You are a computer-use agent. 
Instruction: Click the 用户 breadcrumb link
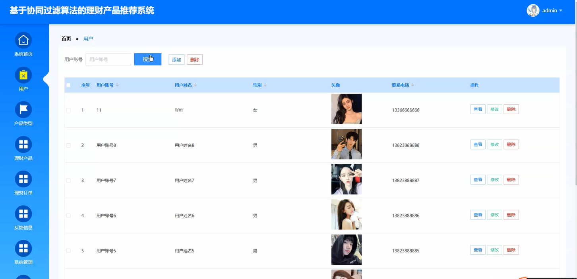click(88, 39)
